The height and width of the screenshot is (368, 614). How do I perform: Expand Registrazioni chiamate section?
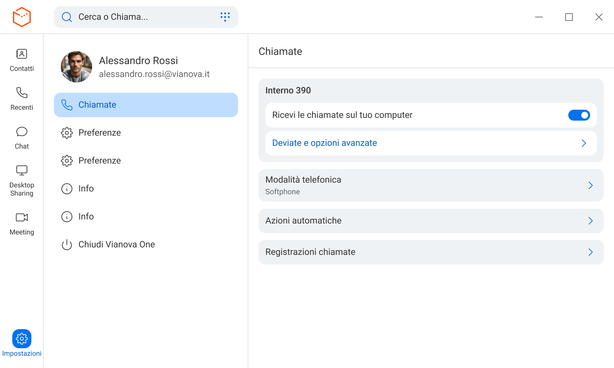[590, 252]
